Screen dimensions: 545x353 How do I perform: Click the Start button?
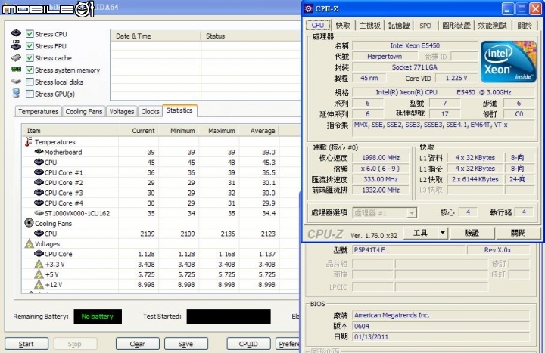coord(26,344)
